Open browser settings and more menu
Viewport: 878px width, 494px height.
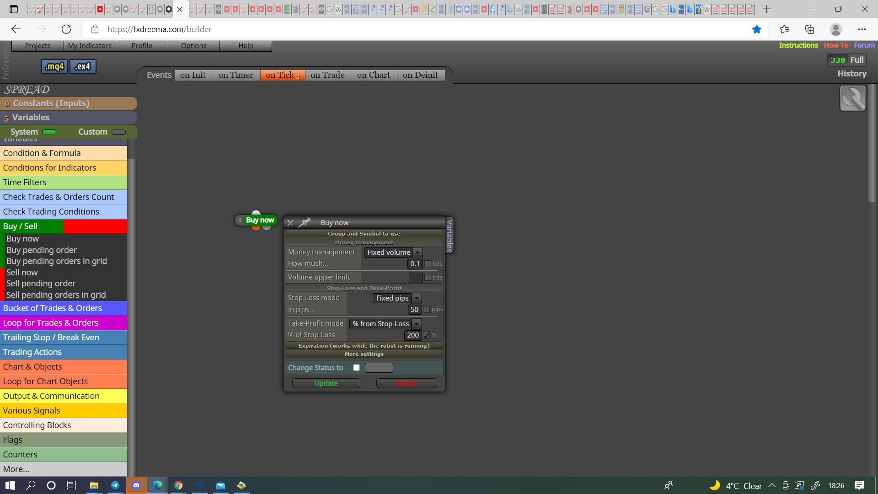pos(862,29)
